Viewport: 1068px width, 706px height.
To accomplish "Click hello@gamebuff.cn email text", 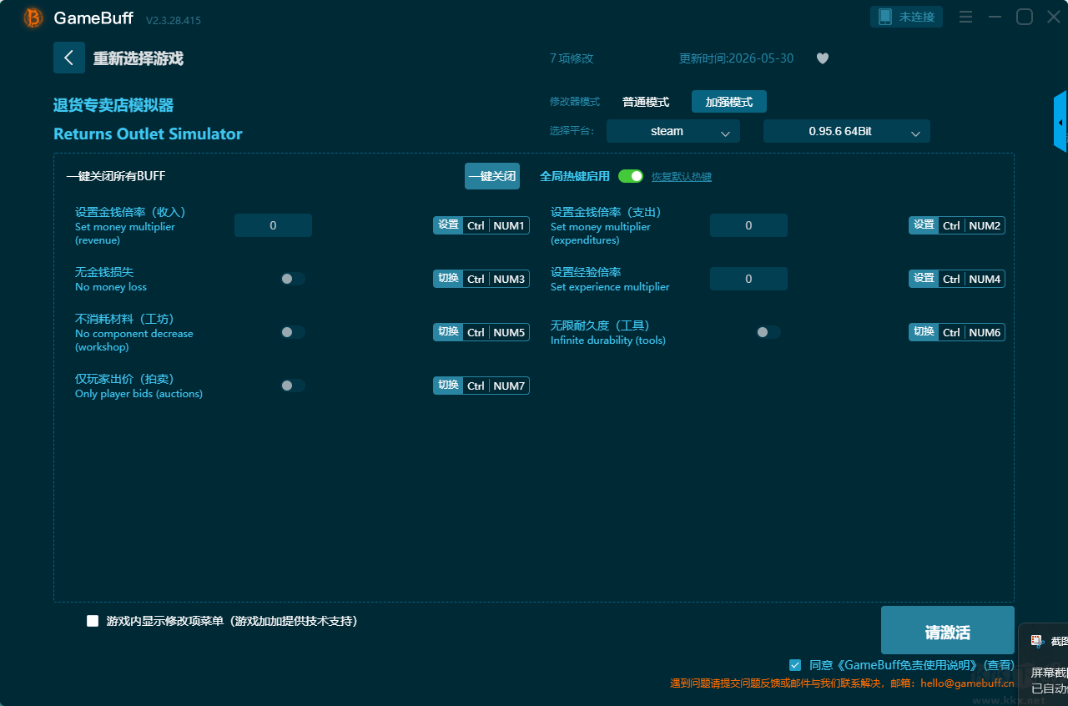I will [x=967, y=683].
